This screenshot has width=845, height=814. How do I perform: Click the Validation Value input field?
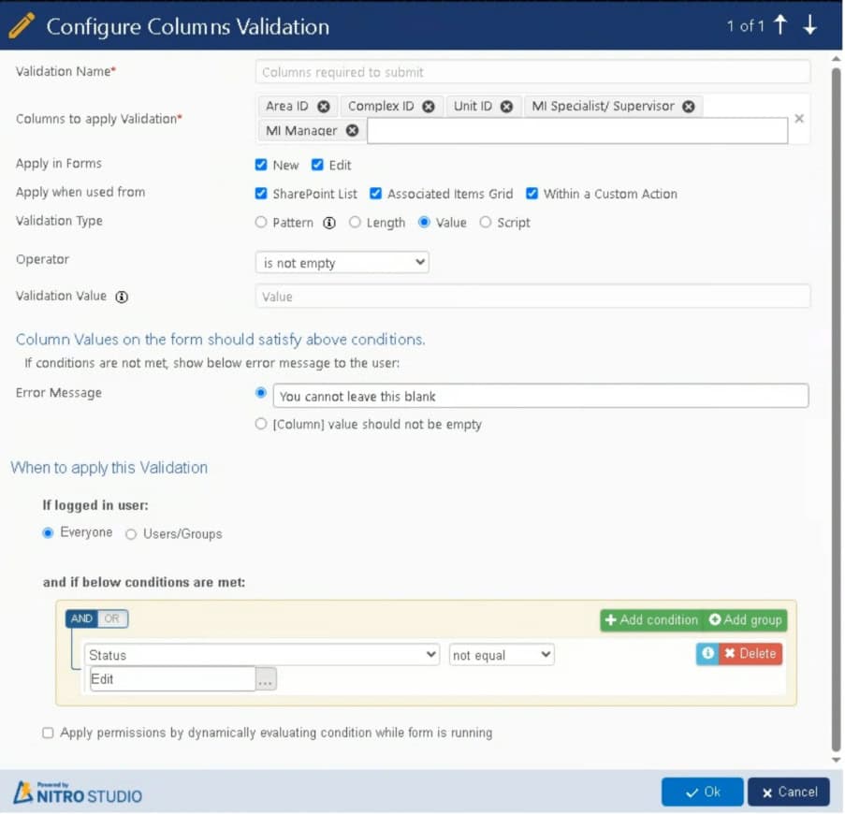tap(532, 297)
